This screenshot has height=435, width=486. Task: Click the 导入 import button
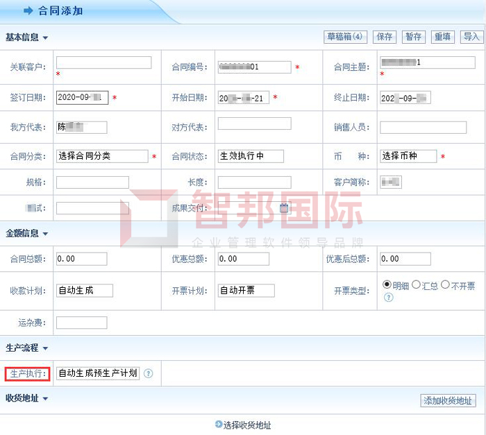pos(471,37)
